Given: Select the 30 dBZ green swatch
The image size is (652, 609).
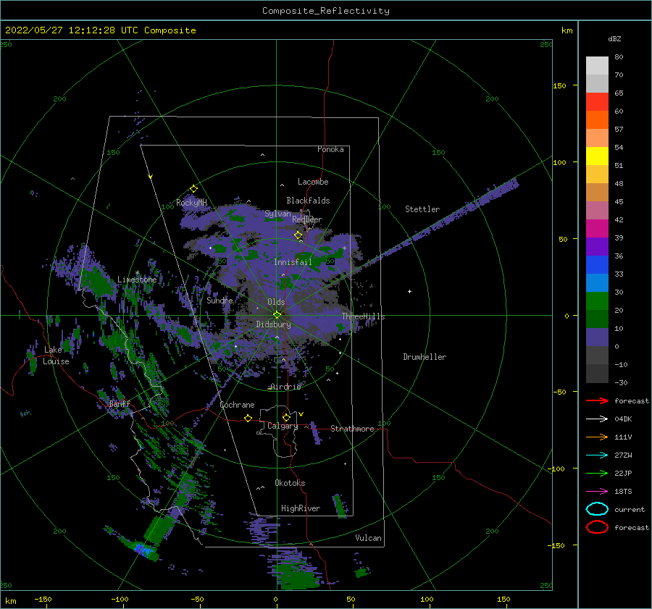Looking at the screenshot, I should (x=597, y=301).
